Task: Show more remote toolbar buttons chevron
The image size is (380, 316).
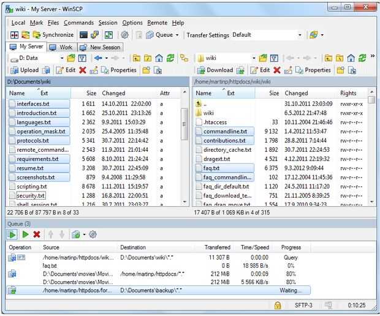Action: 373,56
